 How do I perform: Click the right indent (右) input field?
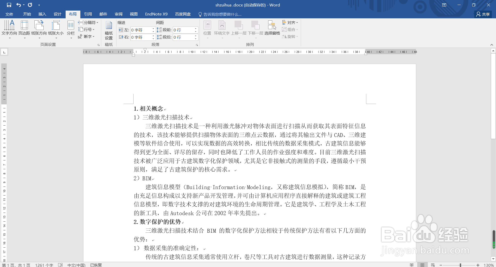tap(141, 37)
